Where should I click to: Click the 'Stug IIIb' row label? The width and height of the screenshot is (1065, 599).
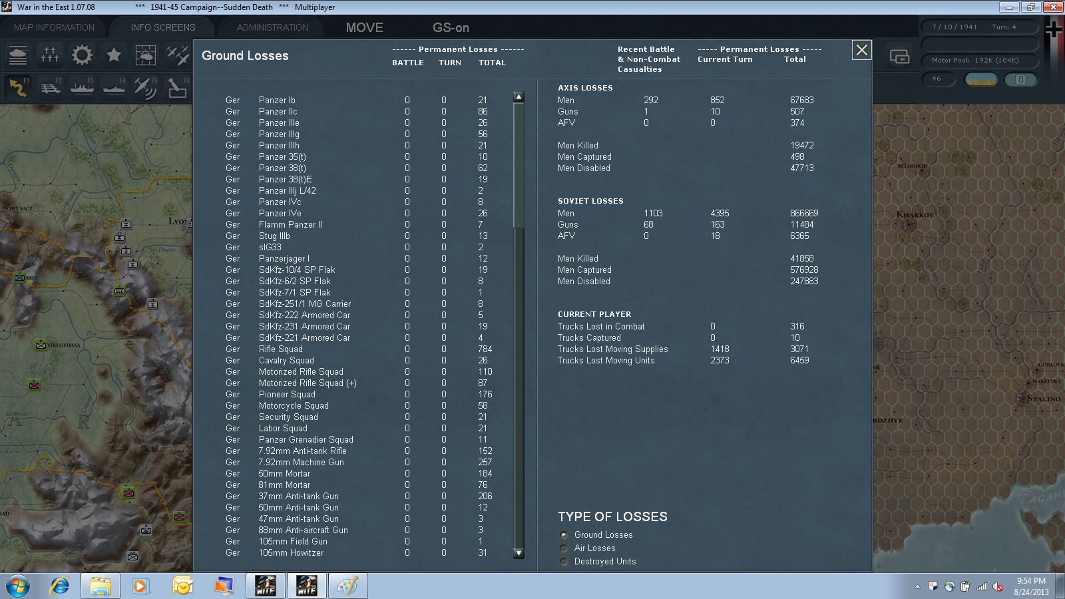tap(274, 236)
